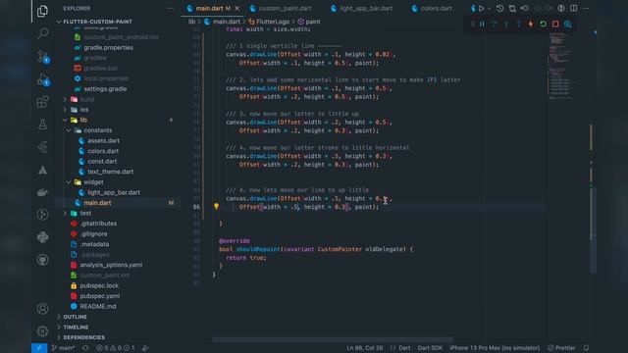The image size is (628, 353).
Task: Open Source Control view in activity bar
Action: pyautogui.click(x=42, y=56)
